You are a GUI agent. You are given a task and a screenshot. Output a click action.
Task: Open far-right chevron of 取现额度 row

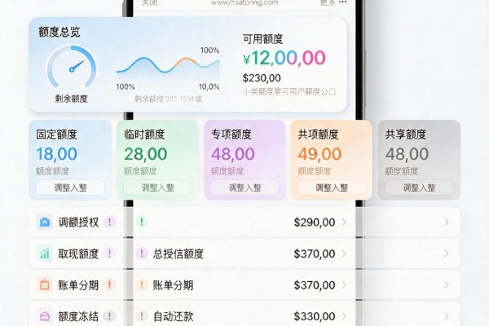(x=447, y=253)
